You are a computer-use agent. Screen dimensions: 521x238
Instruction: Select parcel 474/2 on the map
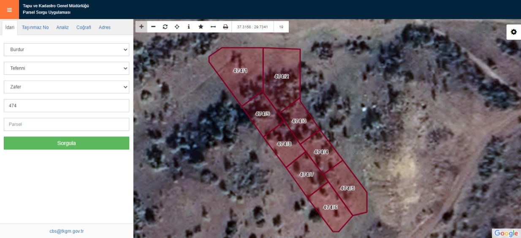tap(281, 76)
